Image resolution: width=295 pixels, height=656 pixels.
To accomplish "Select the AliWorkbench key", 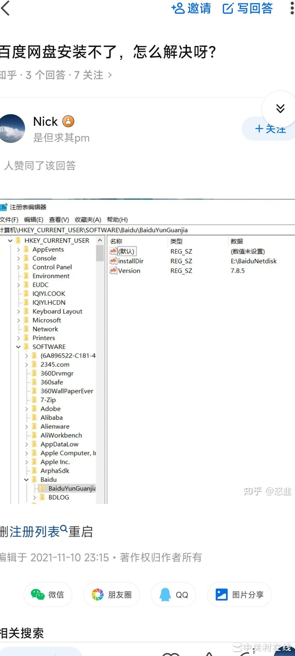I will [61, 435].
